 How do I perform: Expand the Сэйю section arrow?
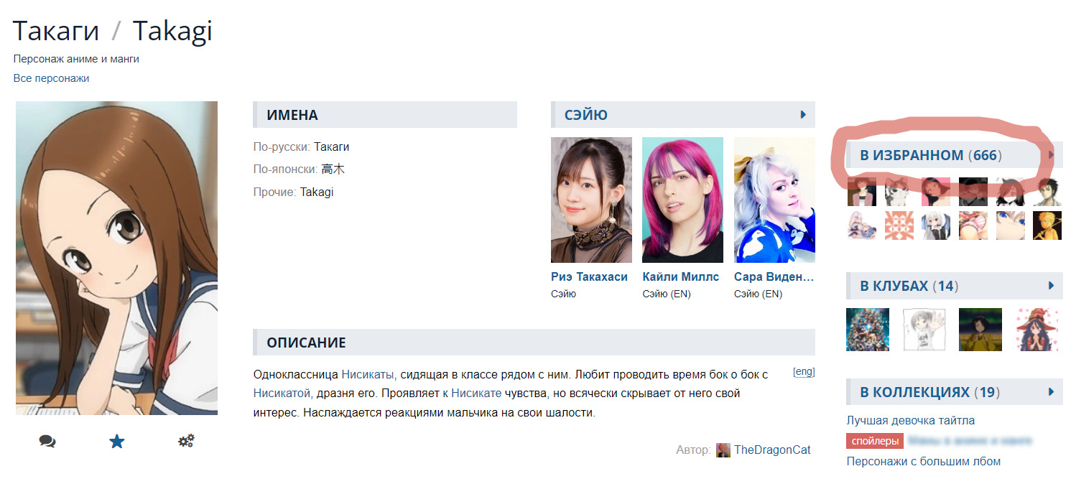[x=803, y=115]
